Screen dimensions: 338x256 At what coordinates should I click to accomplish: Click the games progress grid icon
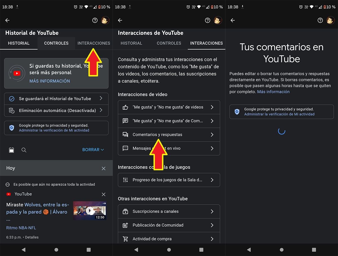click(x=125, y=180)
